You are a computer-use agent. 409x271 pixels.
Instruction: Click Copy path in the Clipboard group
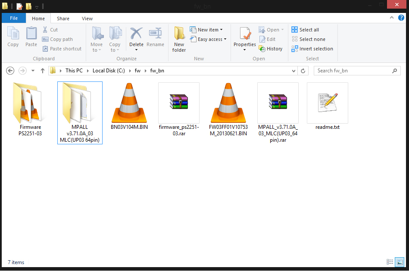point(57,39)
